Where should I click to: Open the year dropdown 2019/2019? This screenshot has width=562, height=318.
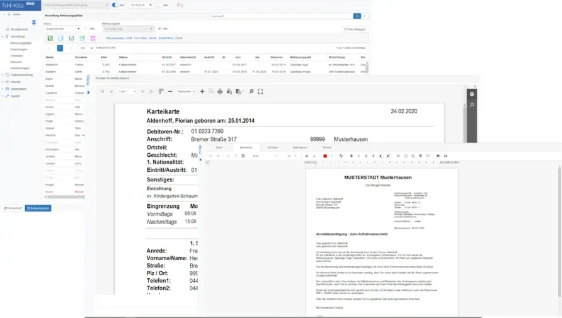coord(138,4)
